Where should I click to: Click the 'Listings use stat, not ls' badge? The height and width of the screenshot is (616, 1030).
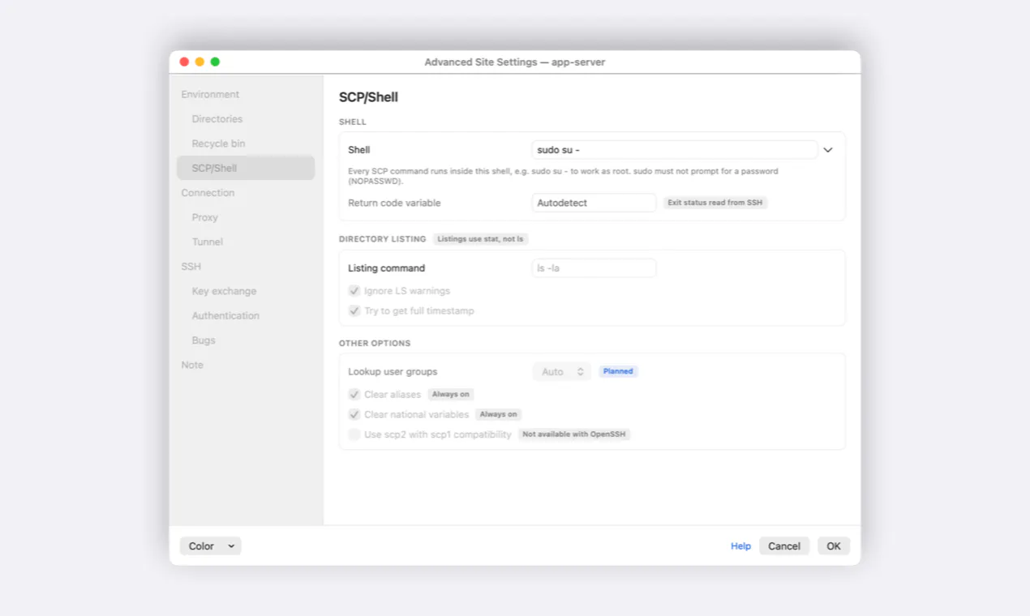[480, 239]
